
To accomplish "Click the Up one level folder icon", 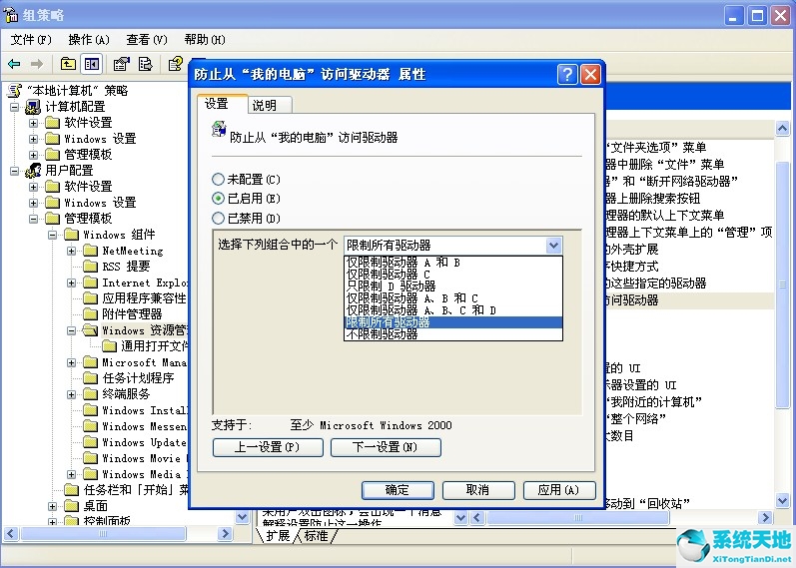I will click(x=68, y=64).
